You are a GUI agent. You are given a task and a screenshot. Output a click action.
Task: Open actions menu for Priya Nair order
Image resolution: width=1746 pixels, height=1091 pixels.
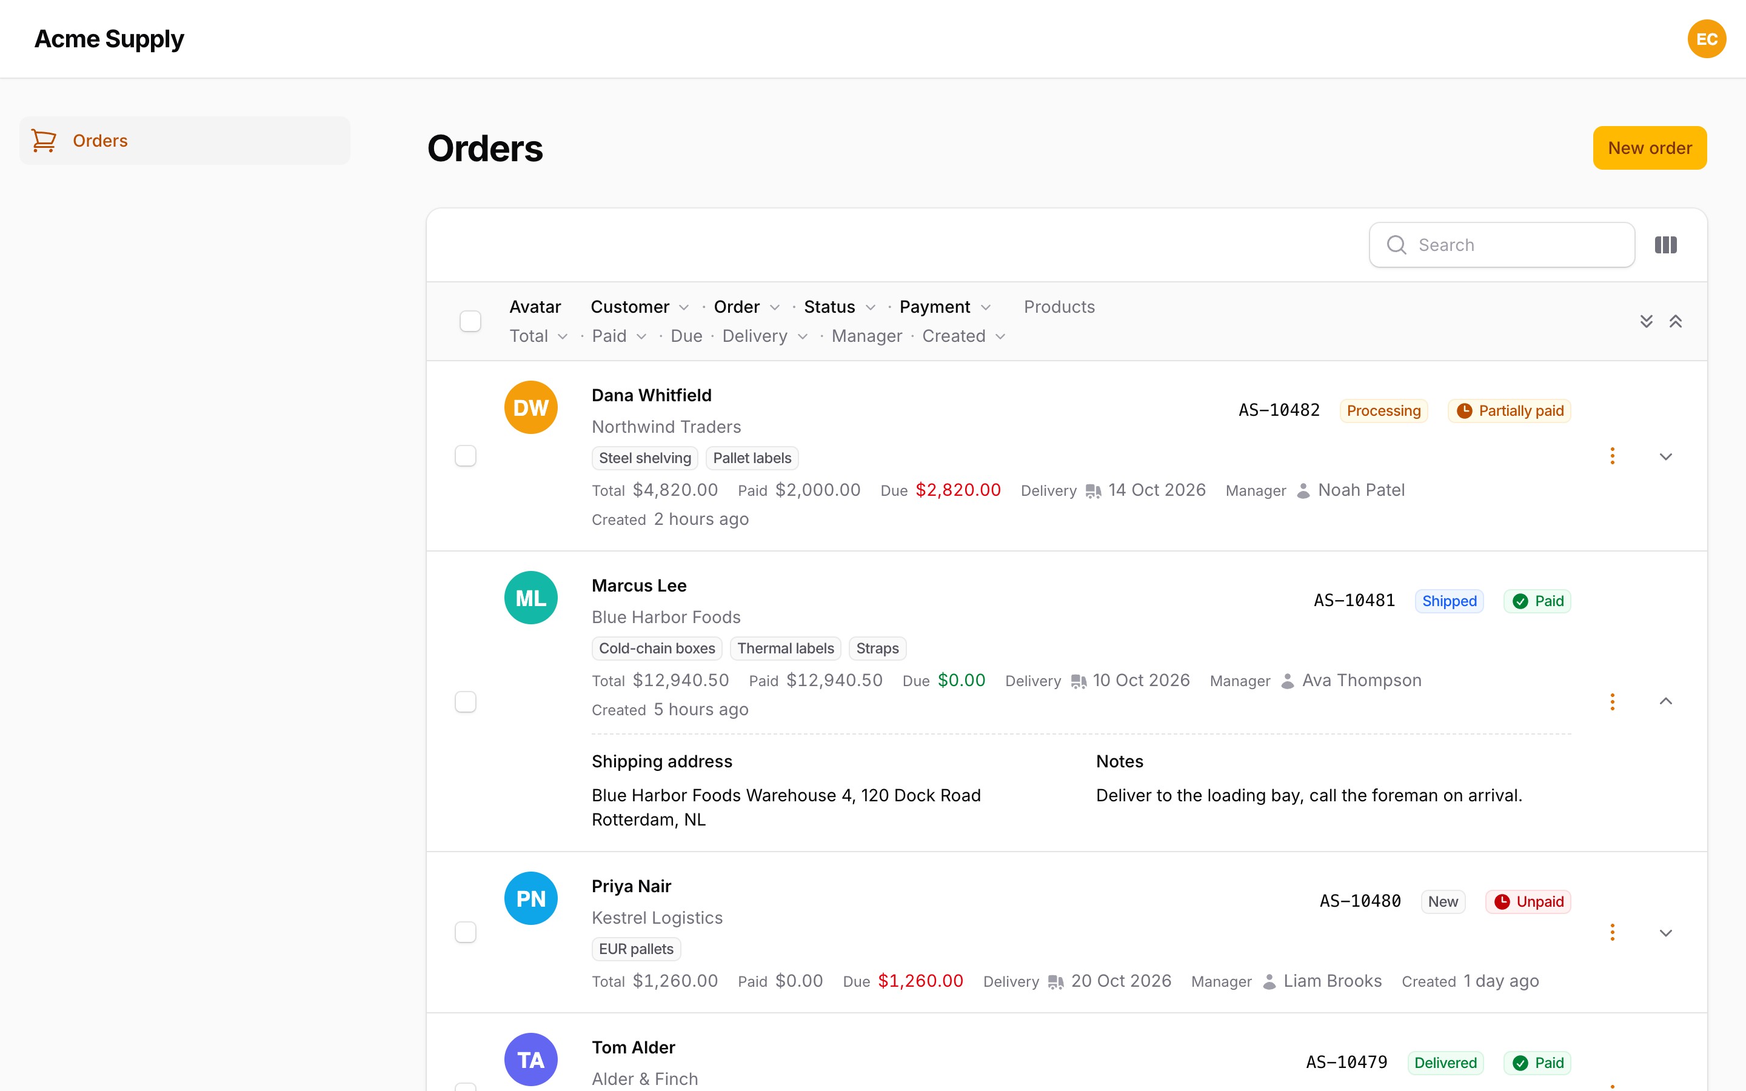(x=1613, y=932)
